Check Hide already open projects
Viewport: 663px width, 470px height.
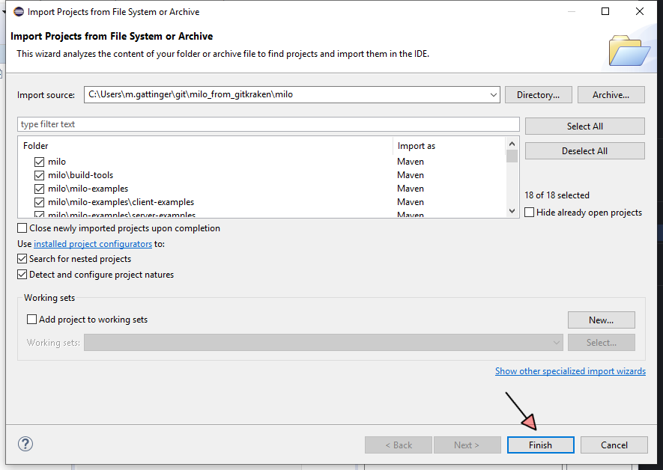[x=530, y=213]
